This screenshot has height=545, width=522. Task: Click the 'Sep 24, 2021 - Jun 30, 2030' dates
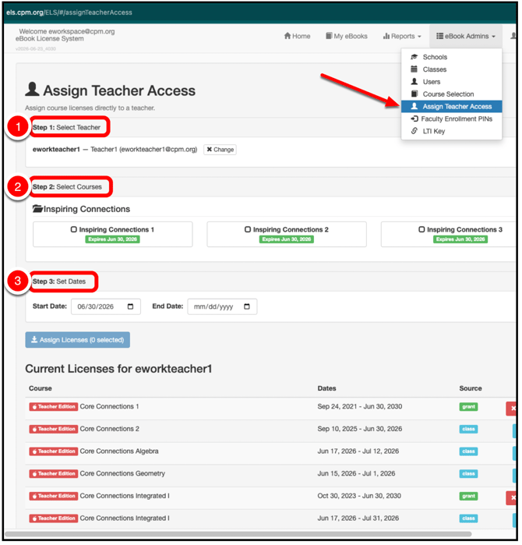click(362, 409)
